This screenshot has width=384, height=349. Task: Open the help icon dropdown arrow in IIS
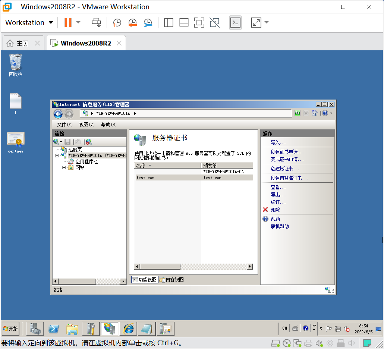click(331, 113)
